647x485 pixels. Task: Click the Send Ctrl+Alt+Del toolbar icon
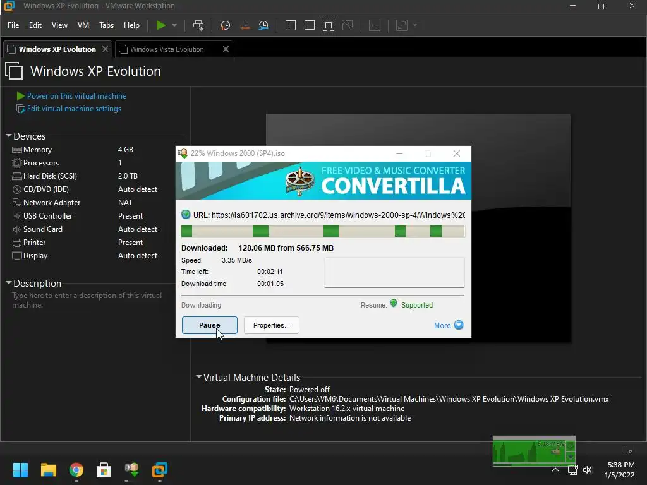[198, 25]
